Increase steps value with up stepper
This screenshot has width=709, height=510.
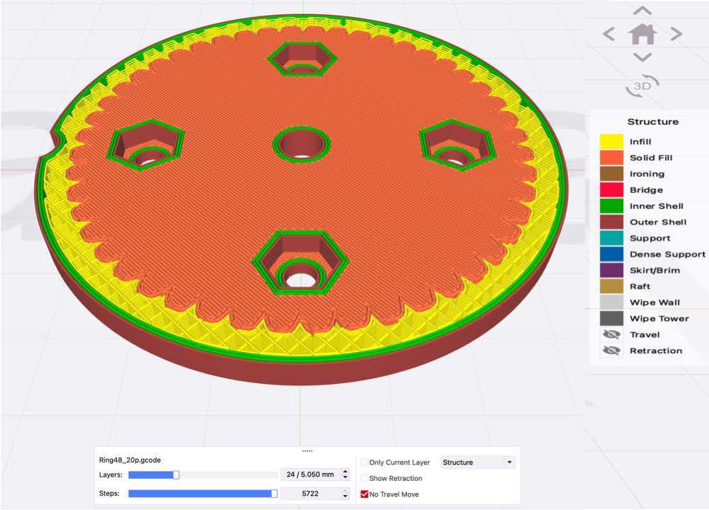pos(345,491)
